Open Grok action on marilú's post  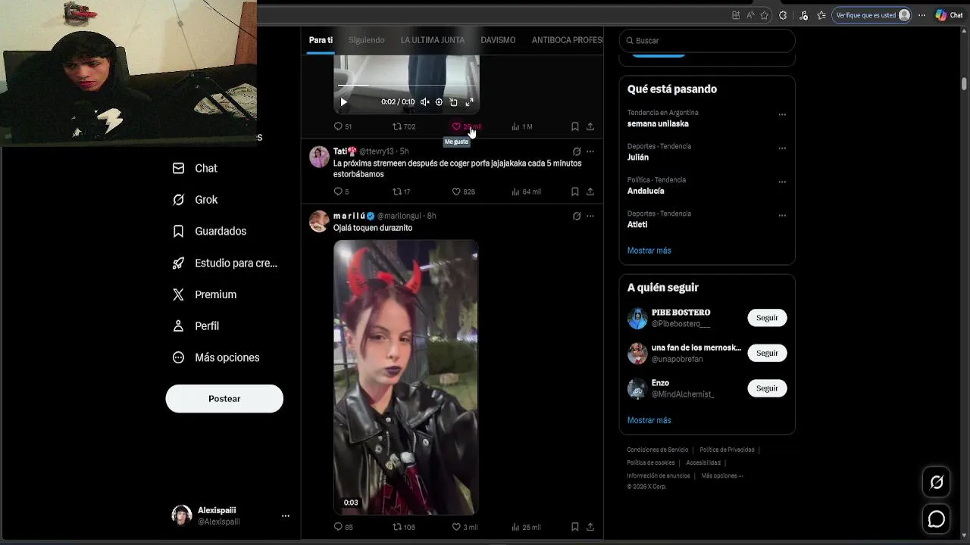[x=577, y=216]
